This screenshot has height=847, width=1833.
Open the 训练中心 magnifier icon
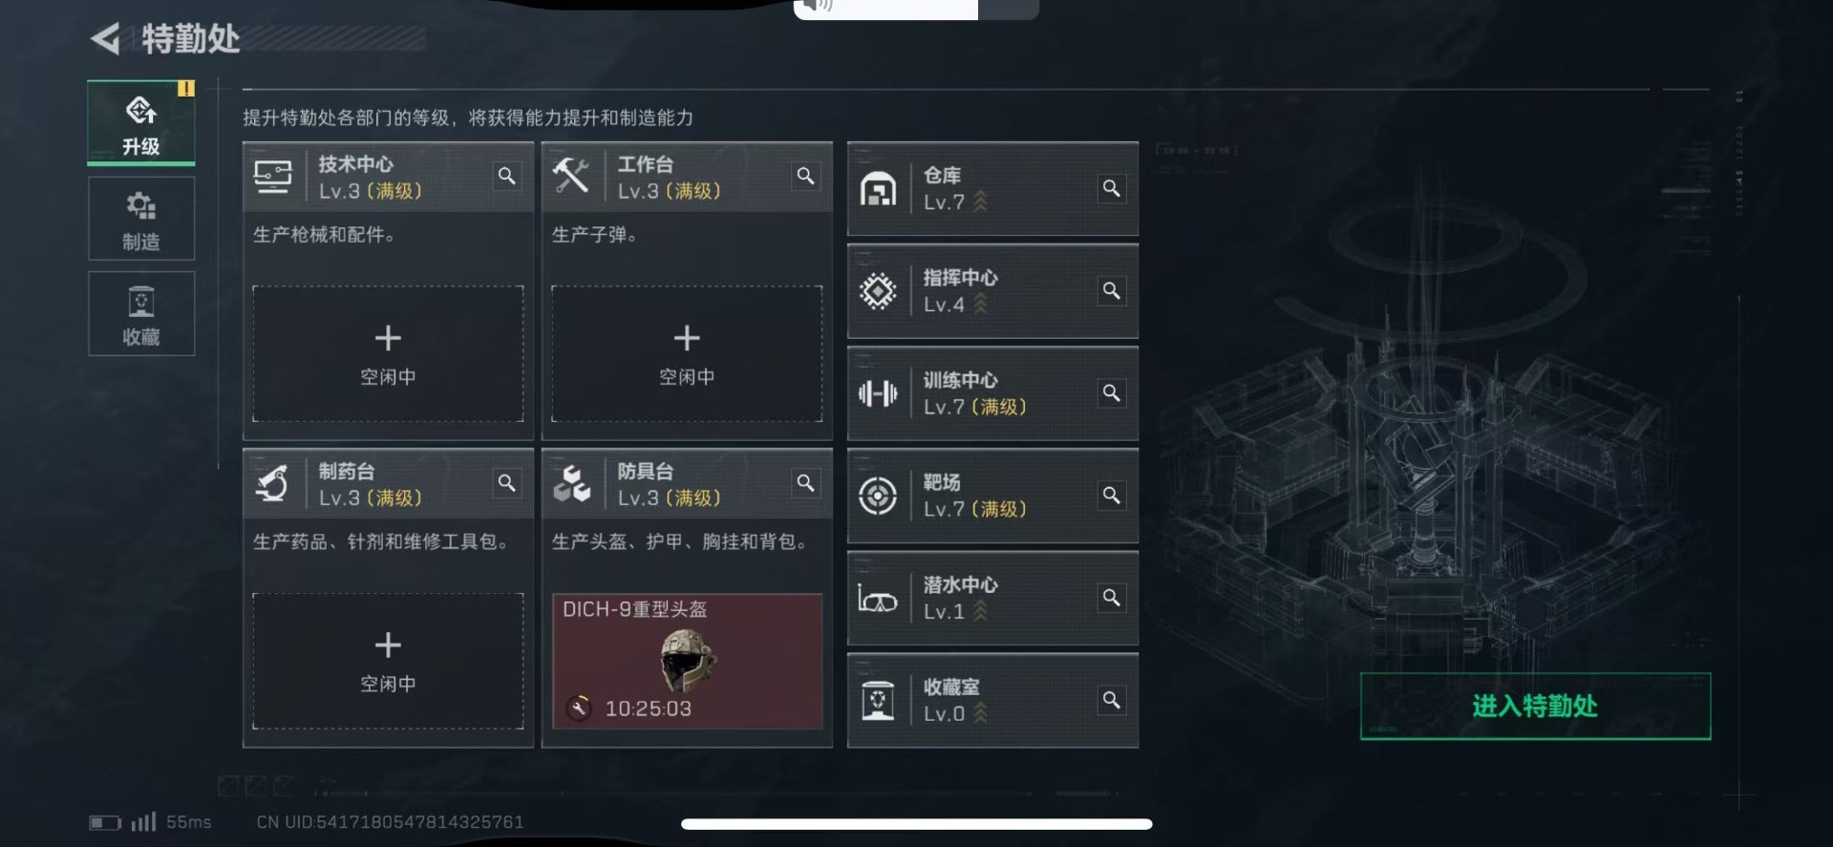(x=1112, y=392)
